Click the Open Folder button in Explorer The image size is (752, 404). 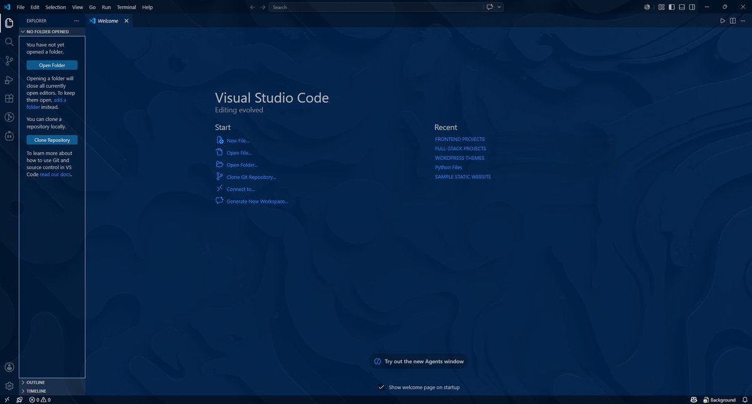coord(52,65)
